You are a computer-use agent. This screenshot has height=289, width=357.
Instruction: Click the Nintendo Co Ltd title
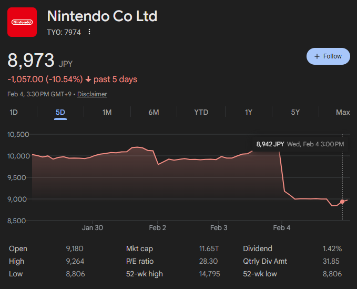[x=102, y=16]
